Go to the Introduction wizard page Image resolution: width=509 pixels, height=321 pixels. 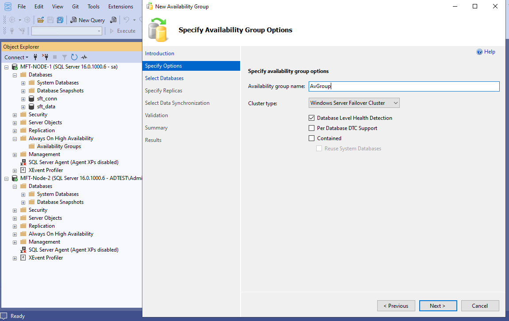tap(159, 53)
